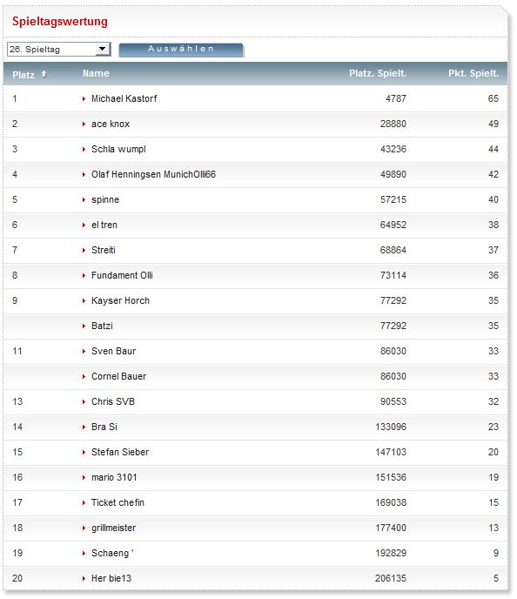The height and width of the screenshot is (599, 517).
Task: Click the Auswählen button
Action: click(x=181, y=50)
